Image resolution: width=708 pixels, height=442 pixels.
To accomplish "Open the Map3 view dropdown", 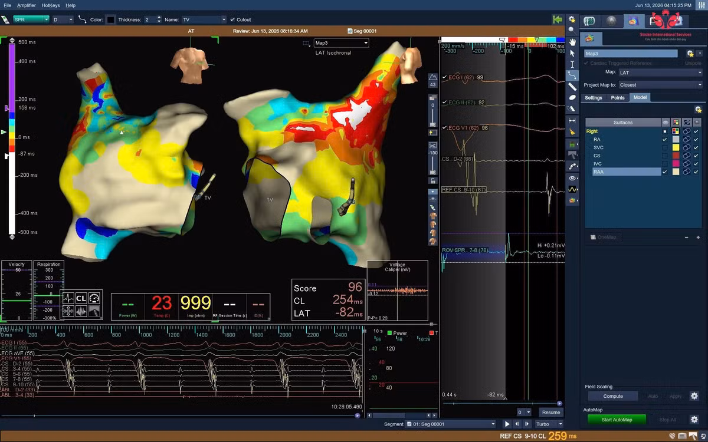I will pyautogui.click(x=341, y=43).
